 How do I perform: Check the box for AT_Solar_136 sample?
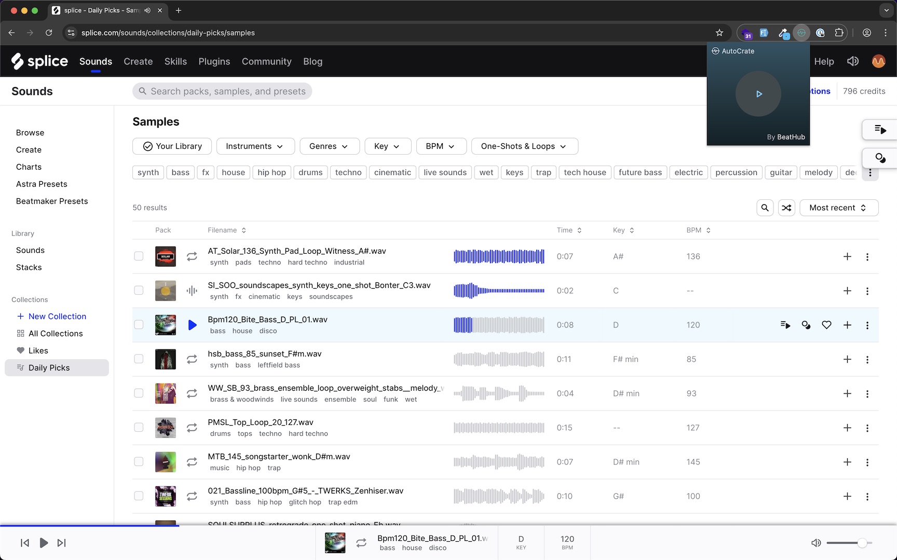point(139,256)
